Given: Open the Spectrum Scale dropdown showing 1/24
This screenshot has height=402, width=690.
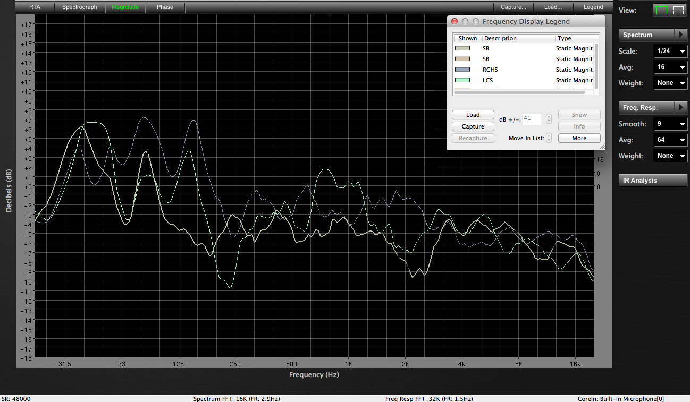Looking at the screenshot, I should [670, 52].
